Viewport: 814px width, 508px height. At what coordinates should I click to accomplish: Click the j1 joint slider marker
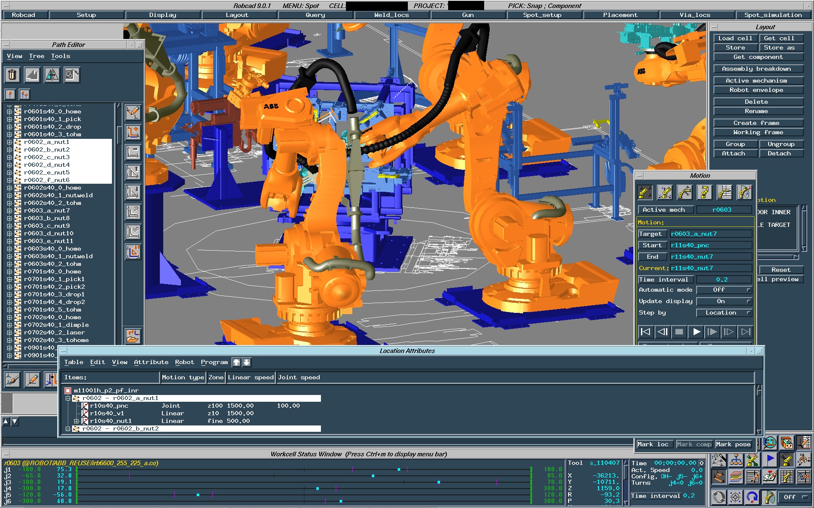pyautogui.click(x=399, y=469)
